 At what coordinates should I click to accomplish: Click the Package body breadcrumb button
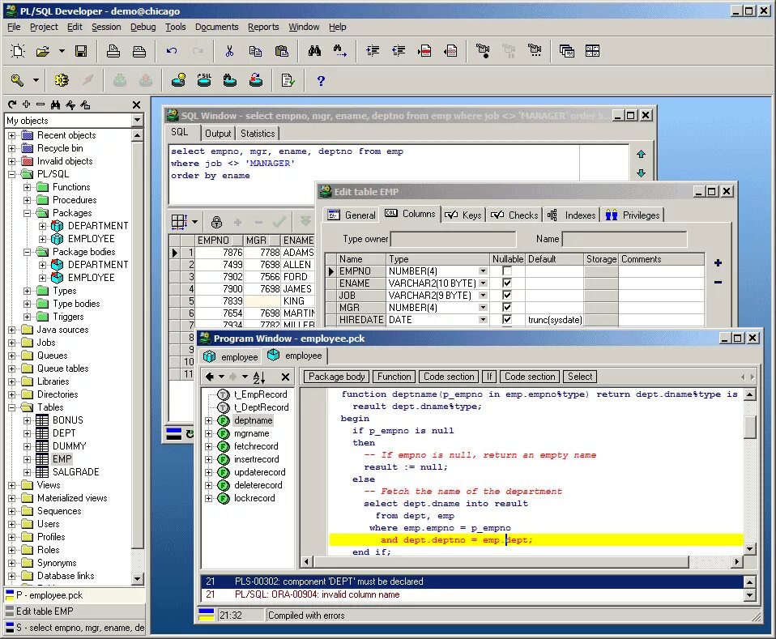tap(336, 377)
